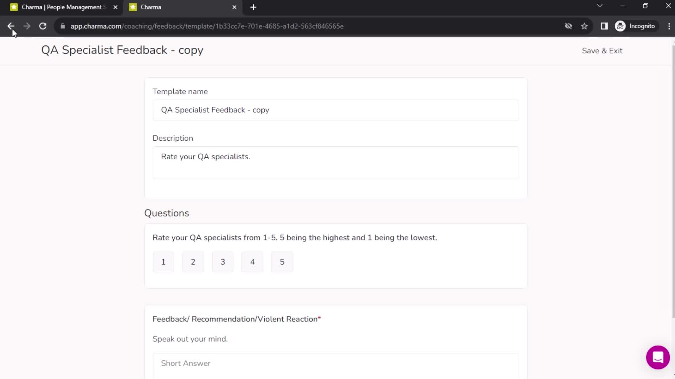Select rating 4
This screenshot has width=675, height=379.
(252, 262)
